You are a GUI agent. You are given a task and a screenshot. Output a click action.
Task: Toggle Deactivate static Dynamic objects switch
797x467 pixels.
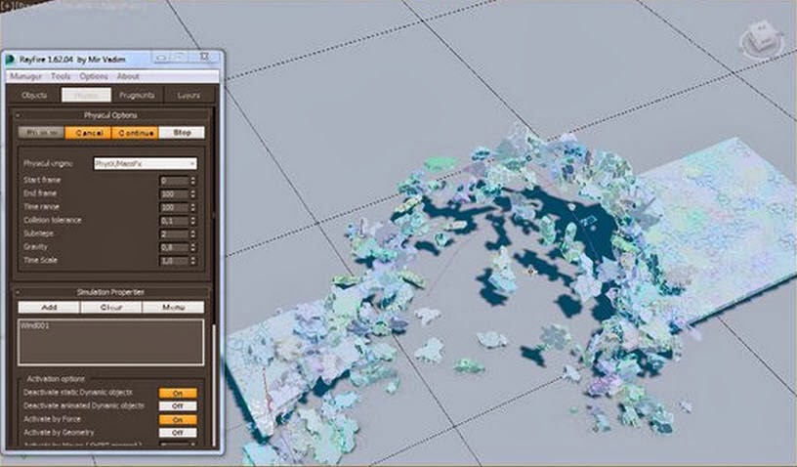[178, 394]
